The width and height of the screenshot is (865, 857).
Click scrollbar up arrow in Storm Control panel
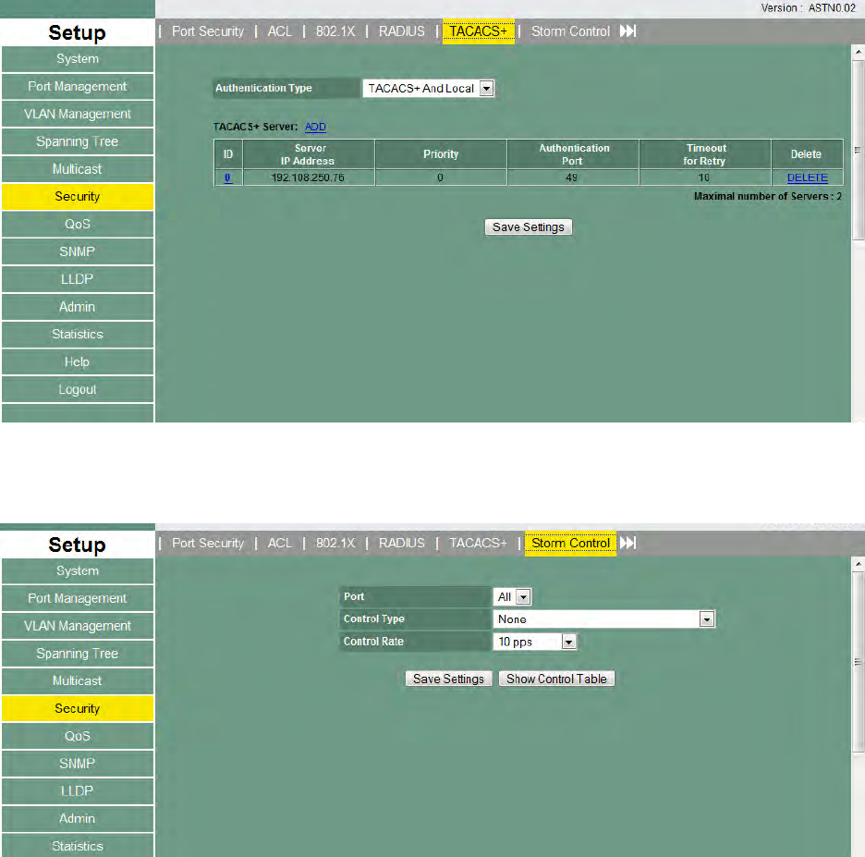click(x=858, y=564)
